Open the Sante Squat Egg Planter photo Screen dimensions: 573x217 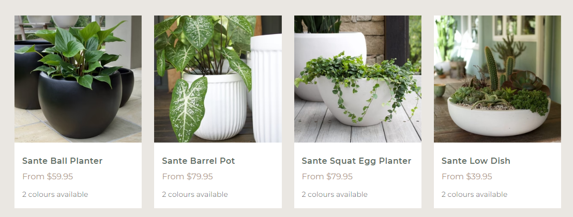click(x=358, y=79)
